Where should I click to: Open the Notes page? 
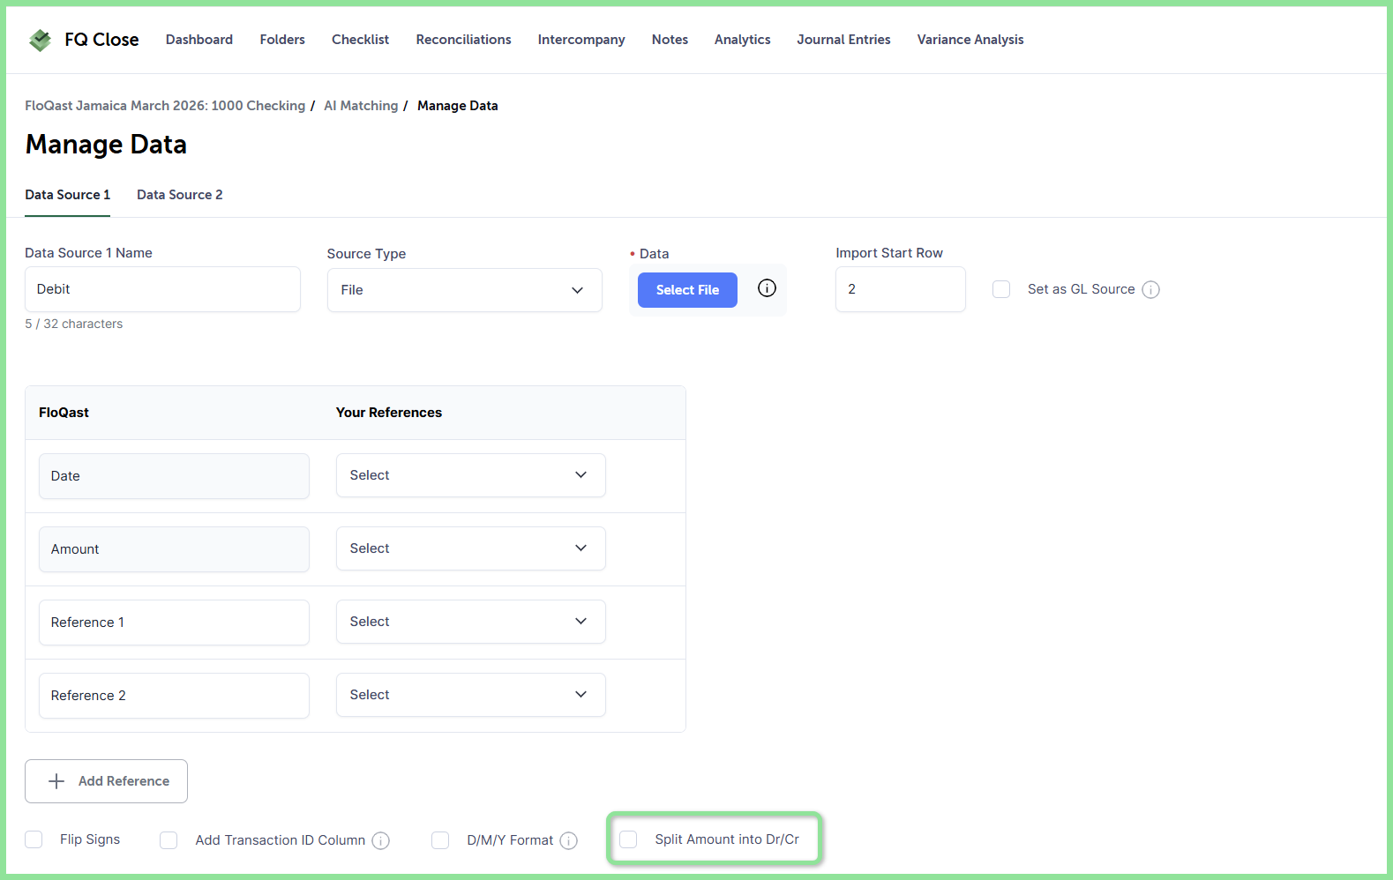click(670, 40)
